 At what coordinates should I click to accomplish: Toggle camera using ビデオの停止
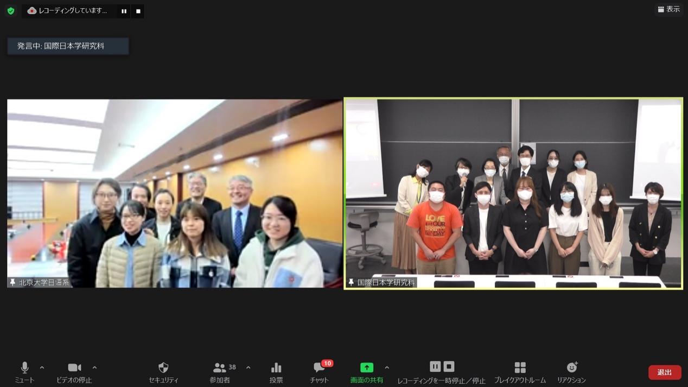pyautogui.click(x=74, y=372)
